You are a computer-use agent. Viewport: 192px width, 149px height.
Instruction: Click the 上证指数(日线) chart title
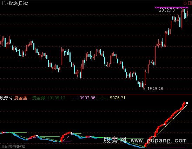pyautogui.click(x=14, y=3)
